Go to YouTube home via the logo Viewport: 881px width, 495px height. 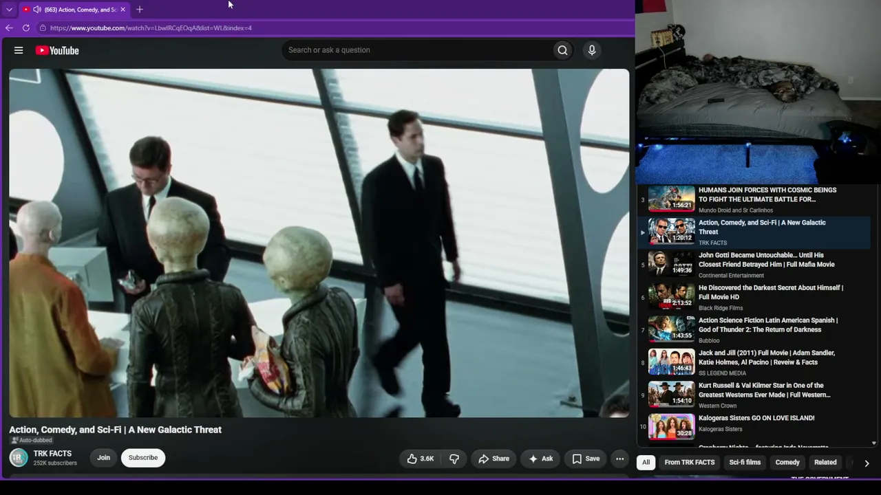(x=57, y=50)
